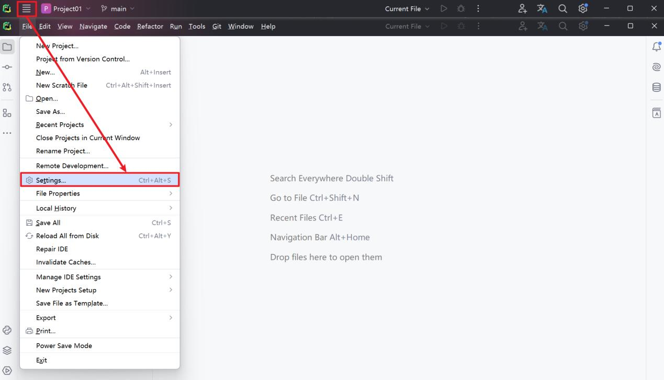Viewport: 664px width, 380px height.
Task: Select Invalidate Caches... entry
Action: coord(99,262)
